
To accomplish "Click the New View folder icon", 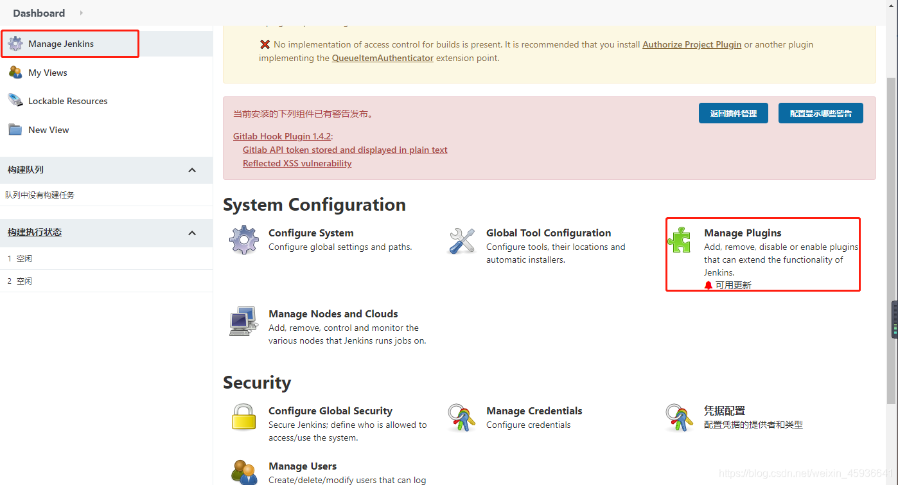I will [15, 130].
